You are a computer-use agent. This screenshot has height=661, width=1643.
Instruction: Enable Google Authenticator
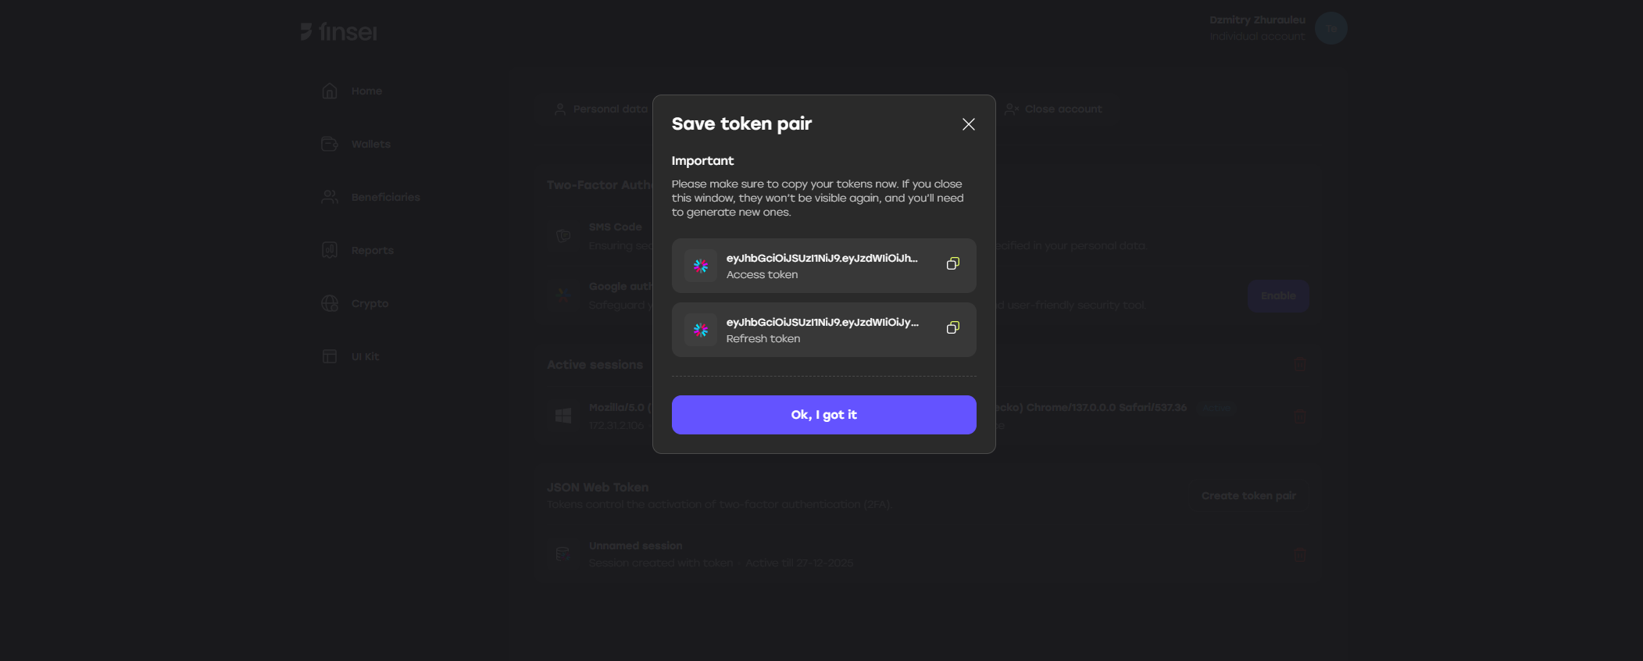pos(1277,296)
